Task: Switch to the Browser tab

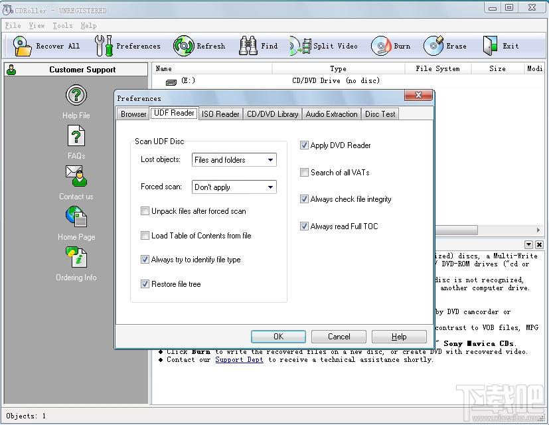Action: point(133,114)
